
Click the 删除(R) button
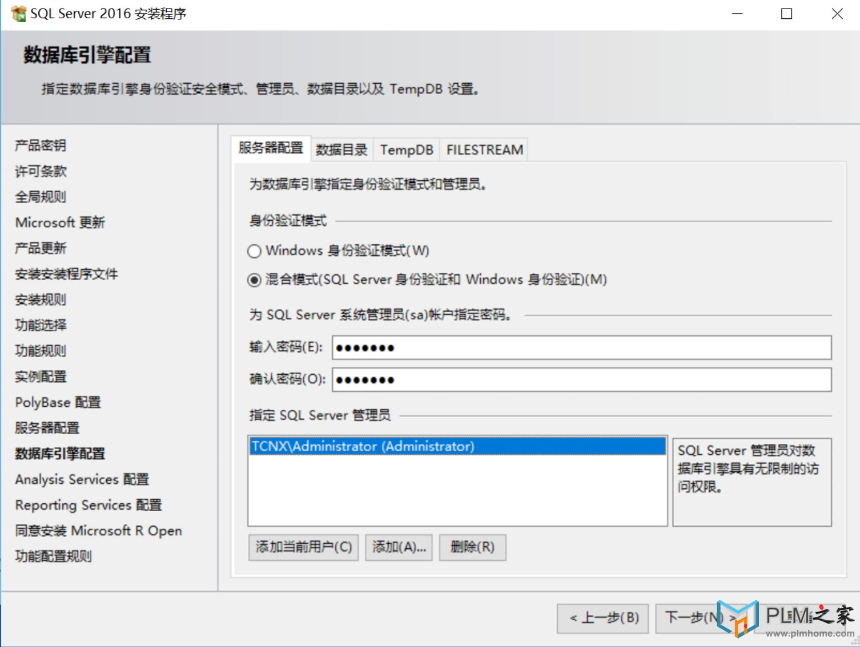click(472, 547)
